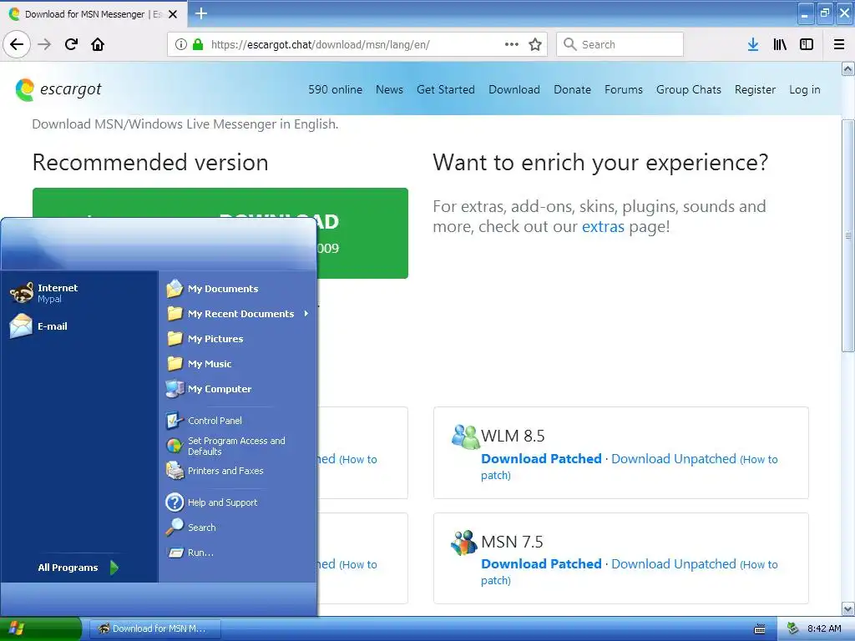Viewport: 855px width, 641px height.
Task: Download Unpatched WLM 8.5
Action: 674,458
